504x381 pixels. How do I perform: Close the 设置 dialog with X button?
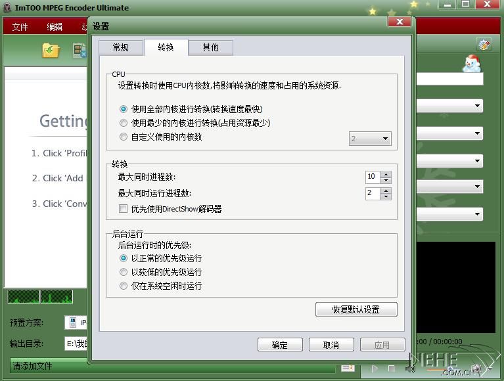[399, 22]
